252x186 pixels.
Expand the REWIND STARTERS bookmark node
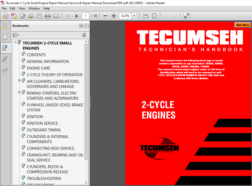pos(19,92)
